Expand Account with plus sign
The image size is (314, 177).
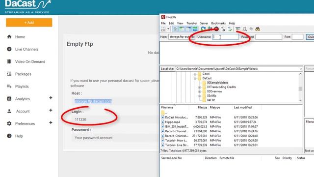(51, 110)
